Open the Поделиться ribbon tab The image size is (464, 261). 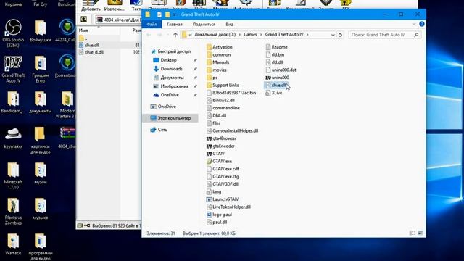[204, 24]
